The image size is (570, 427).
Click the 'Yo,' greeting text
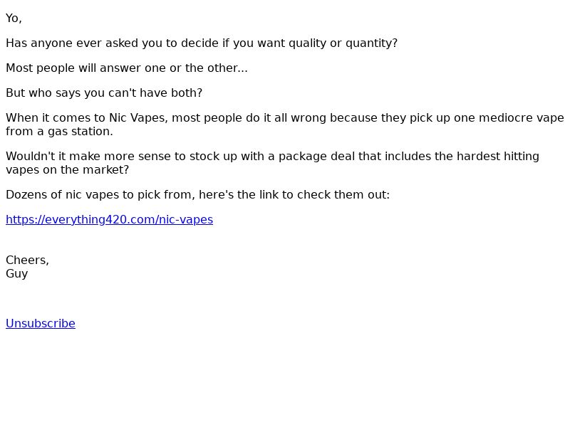(x=14, y=19)
